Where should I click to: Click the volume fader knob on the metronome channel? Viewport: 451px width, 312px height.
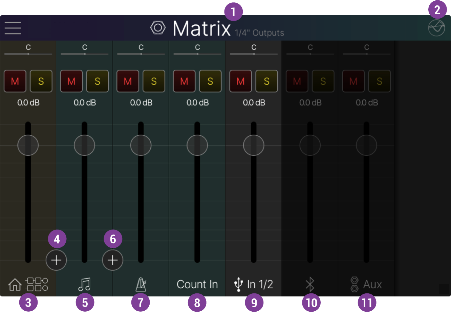pos(141,145)
